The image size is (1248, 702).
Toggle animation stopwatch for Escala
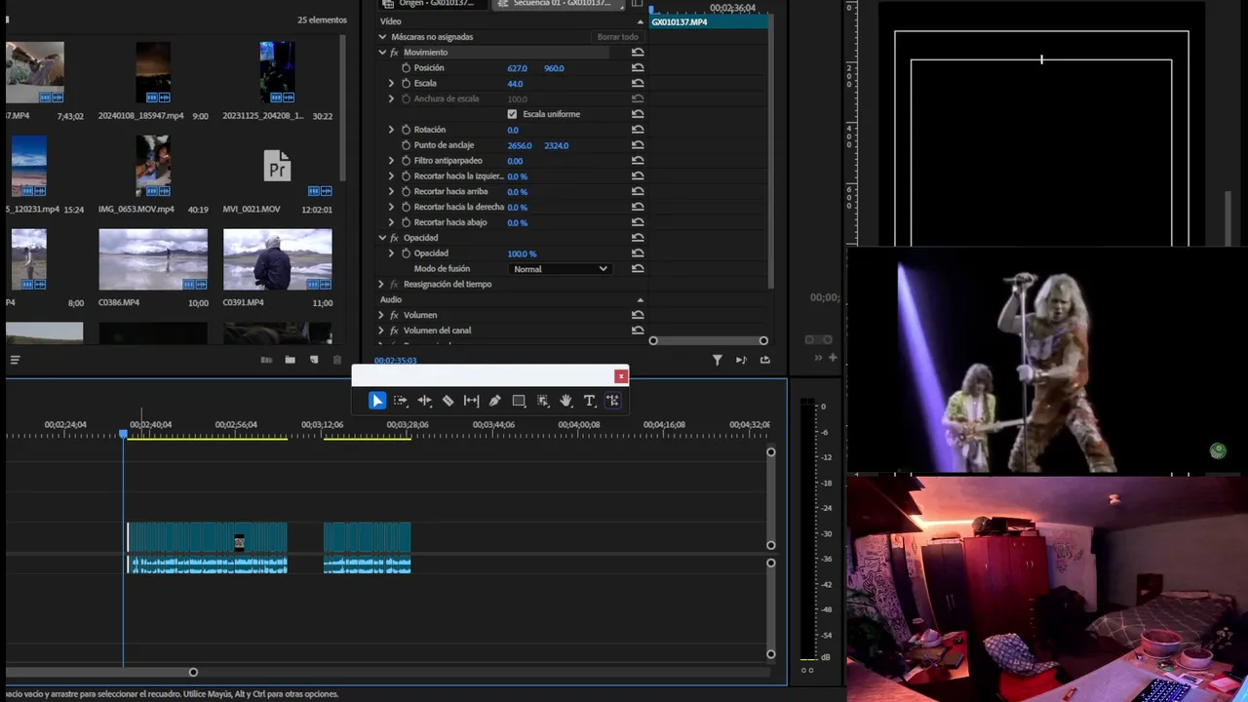pyautogui.click(x=406, y=84)
